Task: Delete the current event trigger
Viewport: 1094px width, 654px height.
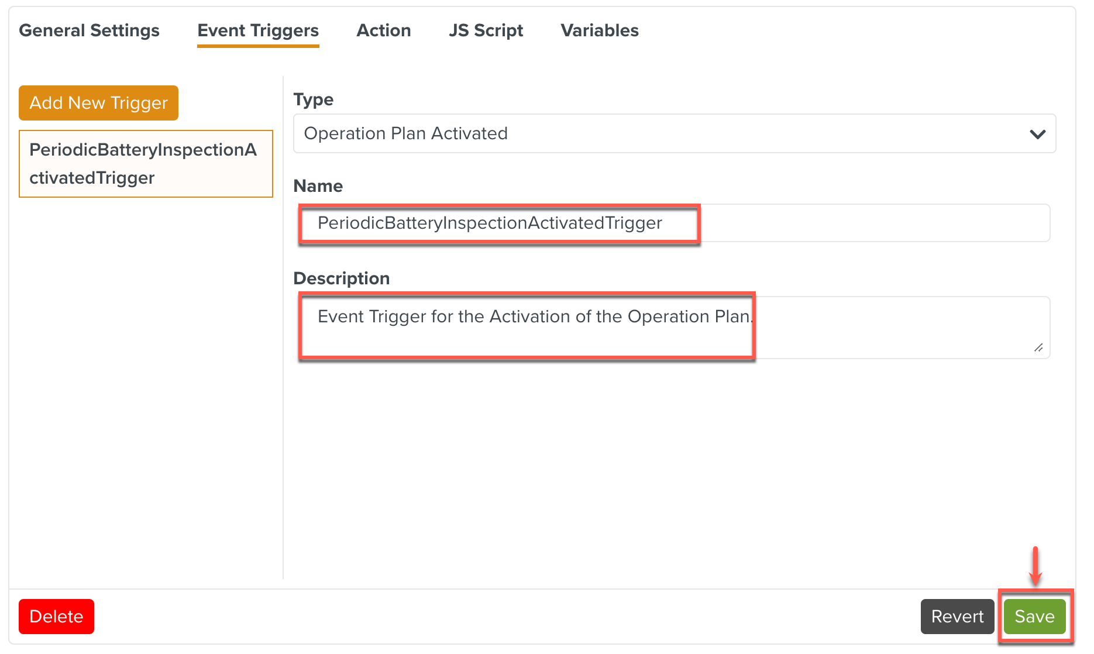Action: (56, 616)
